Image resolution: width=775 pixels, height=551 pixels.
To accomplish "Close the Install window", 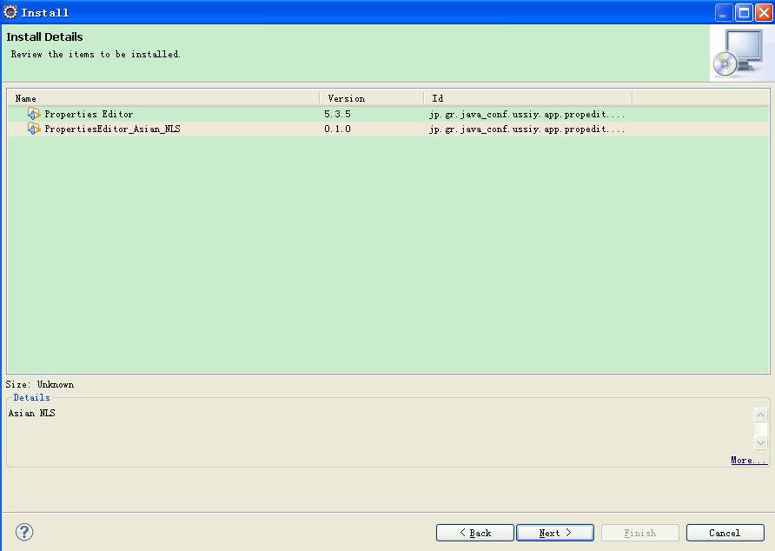I will (x=764, y=12).
